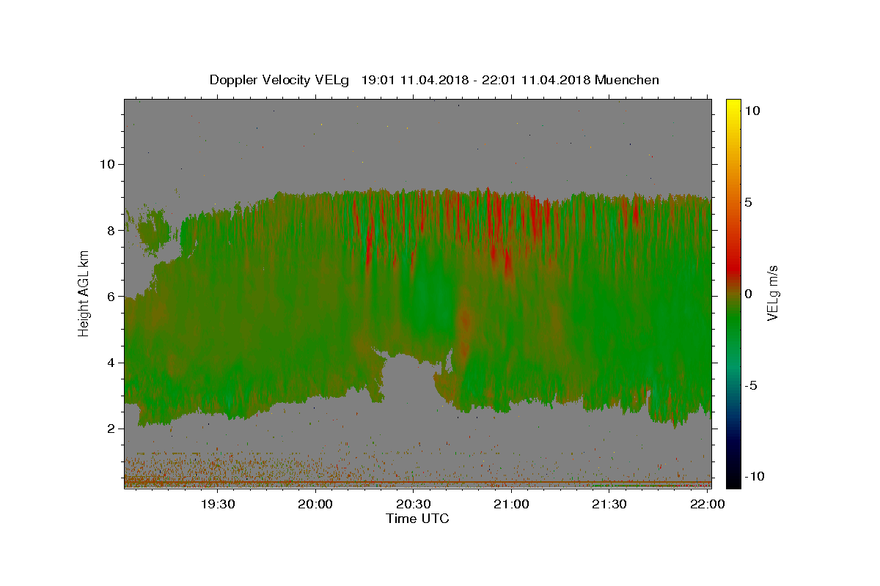This screenshot has width=880, height=586.
Task: Click the '20:30' time axis label
Action: (414, 504)
